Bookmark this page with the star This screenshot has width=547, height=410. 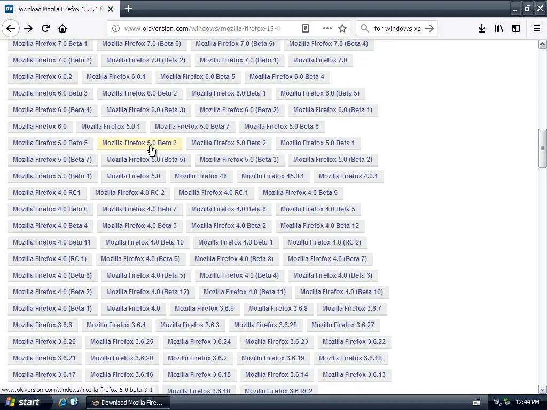(x=342, y=28)
